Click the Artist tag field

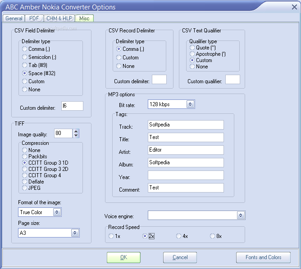tap(186, 150)
